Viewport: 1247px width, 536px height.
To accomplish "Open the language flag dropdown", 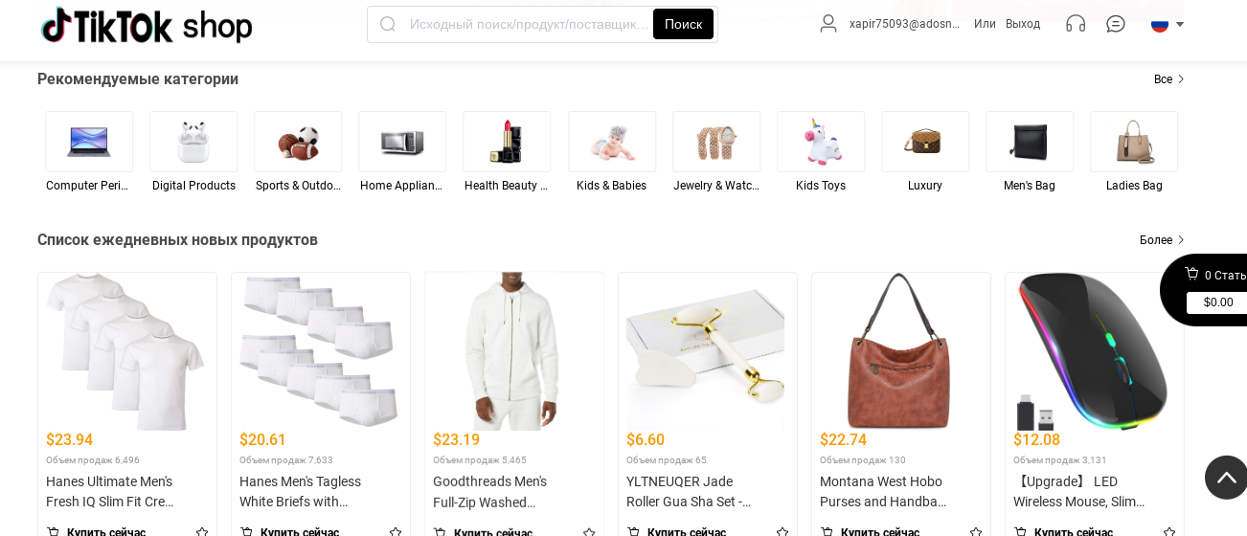I will pos(1168,24).
